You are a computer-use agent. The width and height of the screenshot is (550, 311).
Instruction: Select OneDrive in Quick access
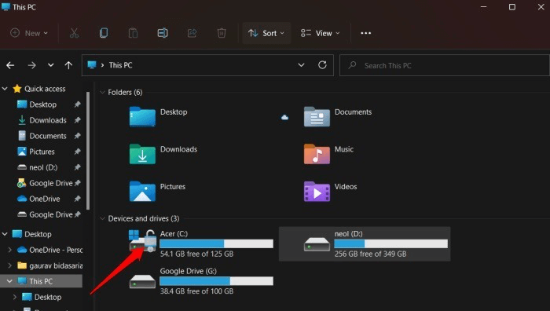45,199
